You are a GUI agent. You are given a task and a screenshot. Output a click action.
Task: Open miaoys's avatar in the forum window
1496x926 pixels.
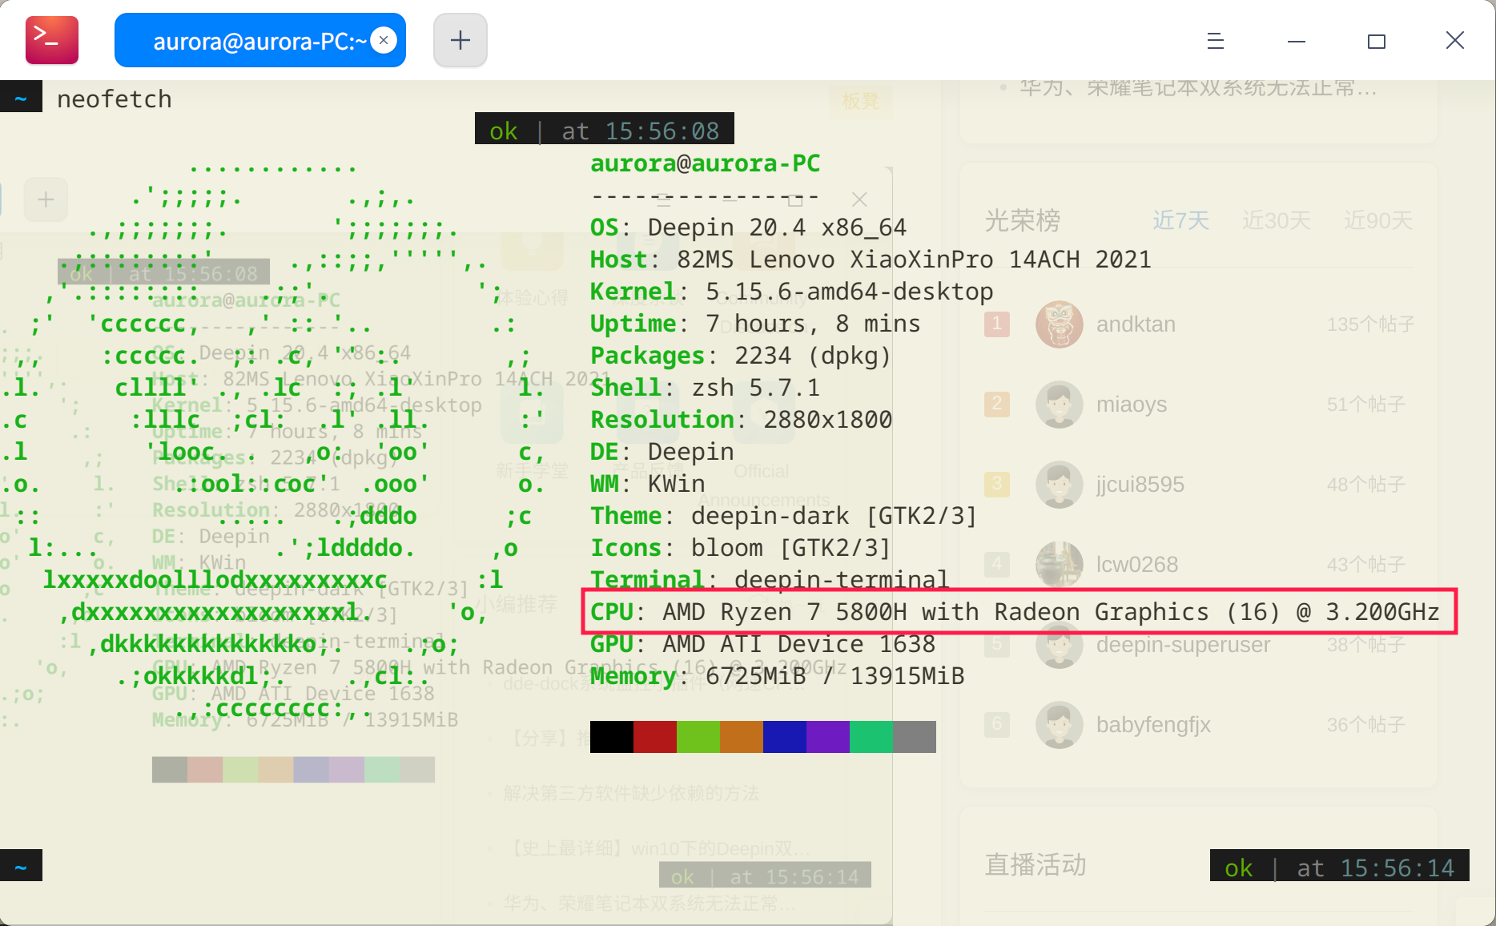pyautogui.click(x=1060, y=405)
